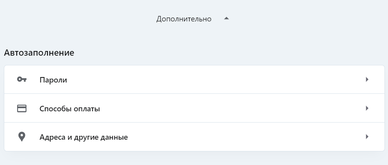The image size is (388, 165).
Task: Click arrow beside Адреса и другие данные
Action: (367, 137)
